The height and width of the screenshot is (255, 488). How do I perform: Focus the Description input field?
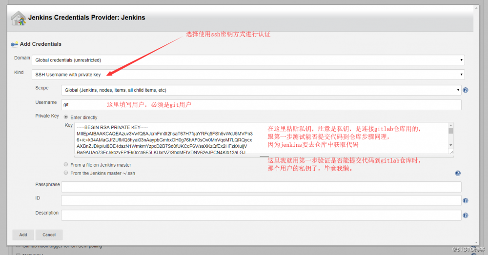(261, 215)
